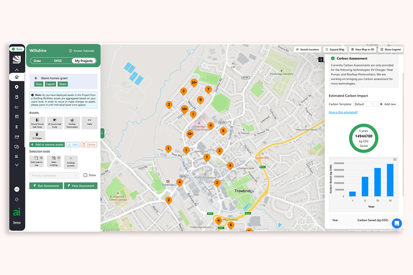413x275 pixels.
Task: Click the 15-year bar in carbon chart
Action: [x=390, y=180]
